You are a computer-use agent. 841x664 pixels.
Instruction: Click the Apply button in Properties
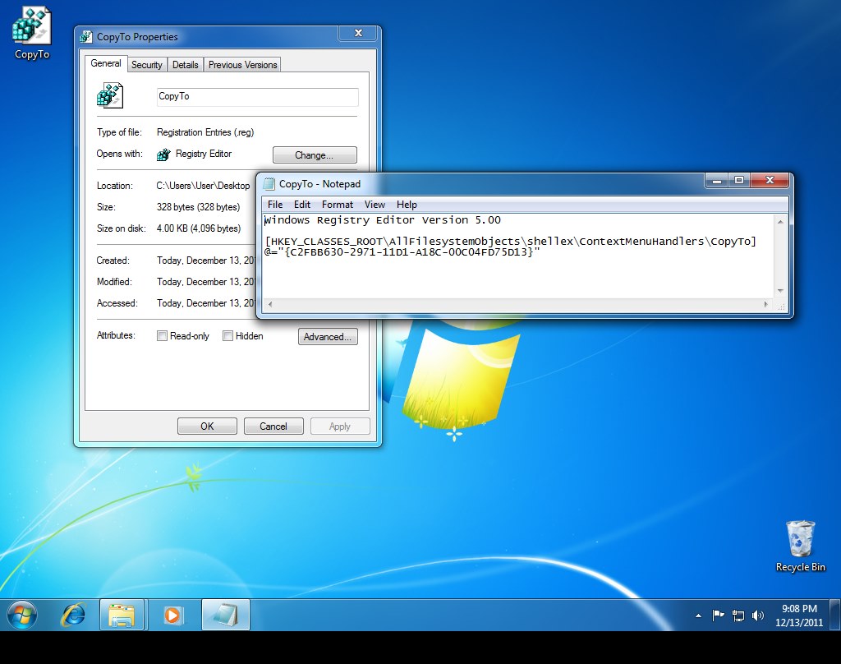[x=340, y=427]
